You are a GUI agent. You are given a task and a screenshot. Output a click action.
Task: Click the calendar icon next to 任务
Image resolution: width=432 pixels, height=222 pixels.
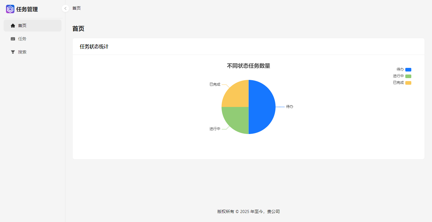pyautogui.click(x=13, y=39)
